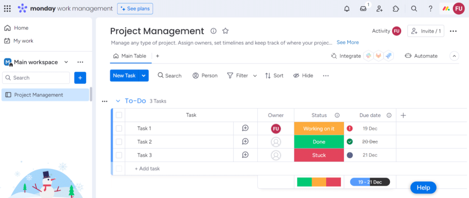
Task: Toggle Hide columns eye button
Action: click(303, 75)
